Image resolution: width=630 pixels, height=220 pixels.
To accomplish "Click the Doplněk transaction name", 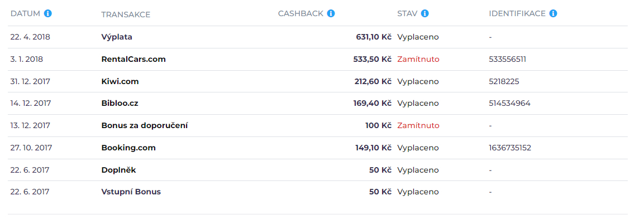I will pyautogui.click(x=118, y=170).
